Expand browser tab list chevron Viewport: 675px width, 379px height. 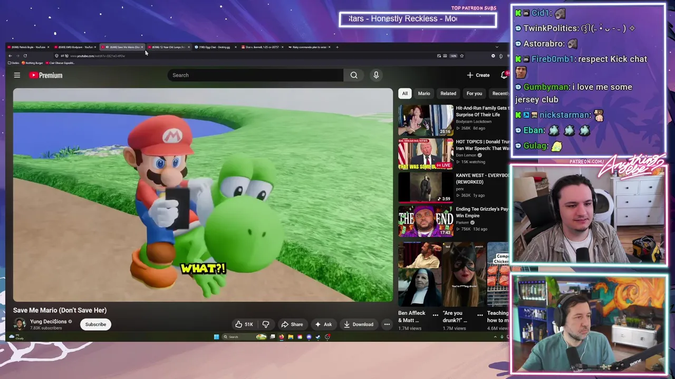pyautogui.click(x=497, y=47)
